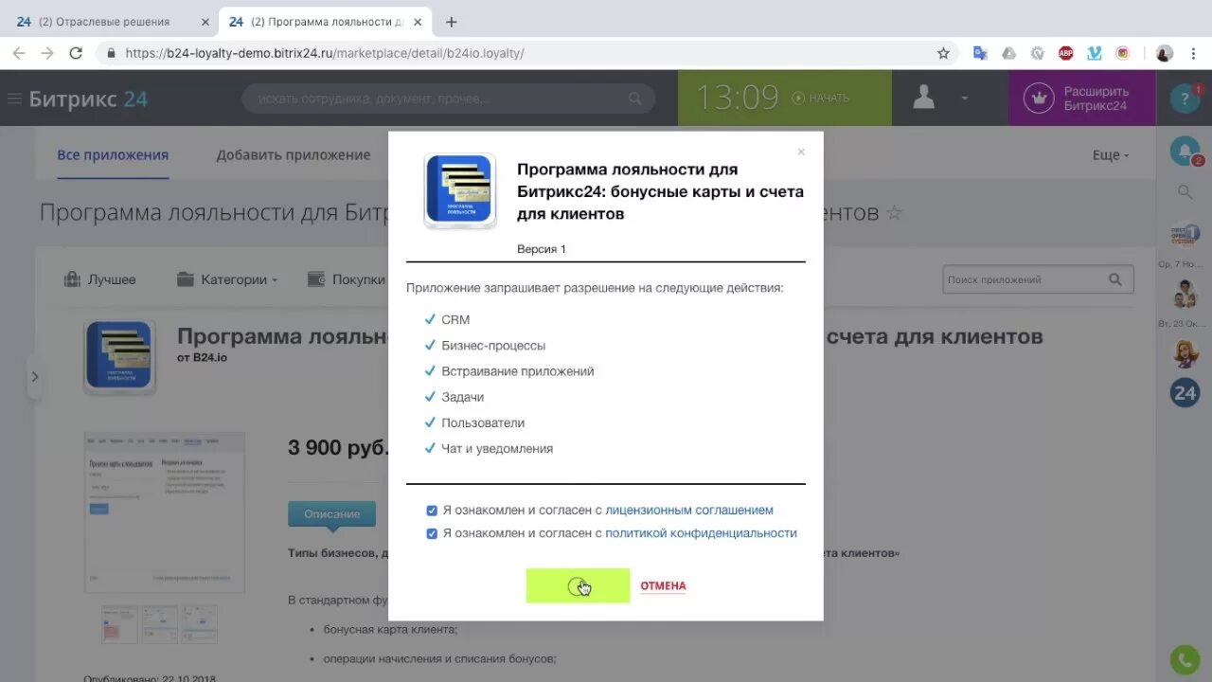The width and height of the screenshot is (1212, 682).
Task: Click the Instagram extension icon
Action: pos(1123,54)
